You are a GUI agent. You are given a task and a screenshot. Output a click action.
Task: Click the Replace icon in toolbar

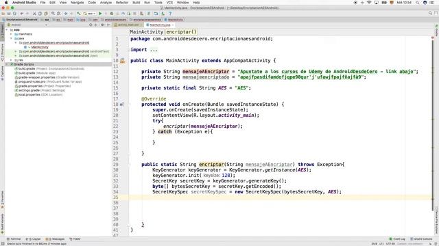tap(59, 14)
